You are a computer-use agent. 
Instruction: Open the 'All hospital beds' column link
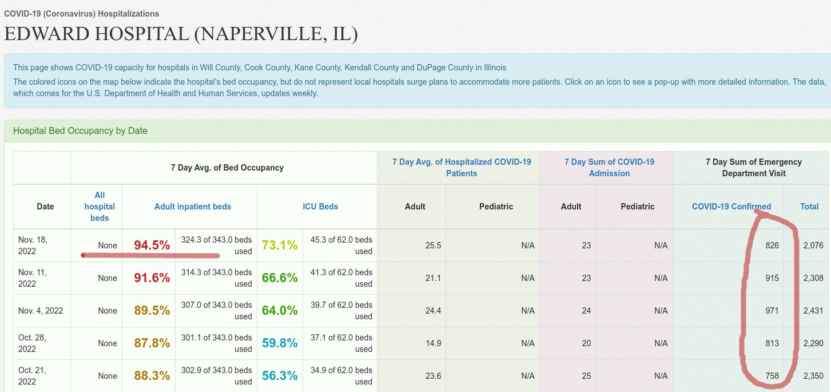[100, 206]
